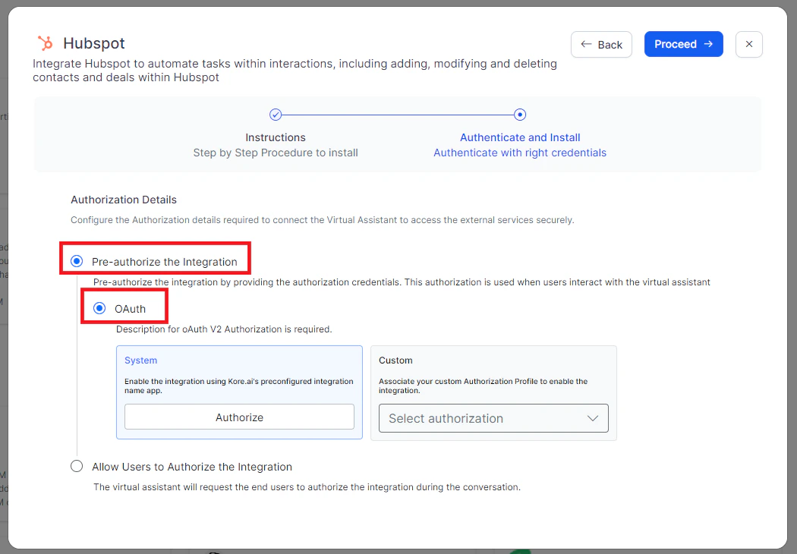Click the link text Authenticate with right credentials
The image size is (797, 554).
[520, 153]
